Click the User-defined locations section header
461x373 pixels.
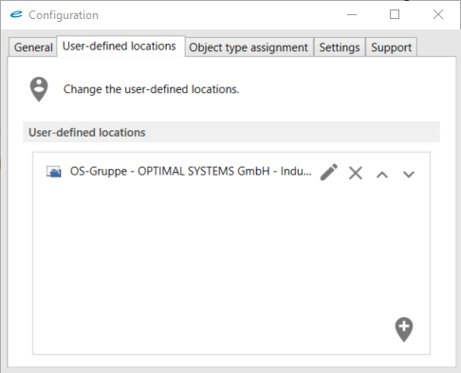pos(231,132)
